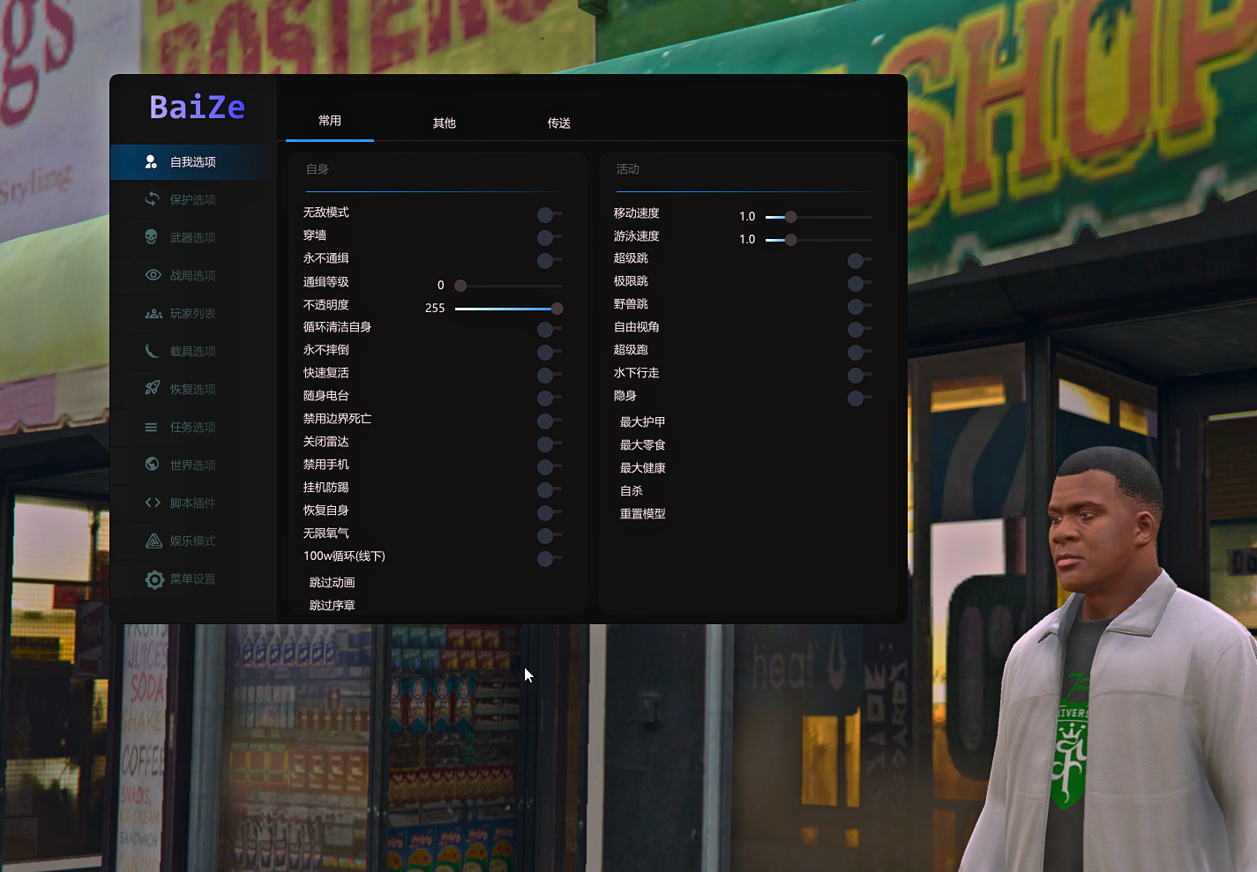The image size is (1257, 872).
Task: Toggle the 恢复自身 switch
Action: pyautogui.click(x=549, y=512)
